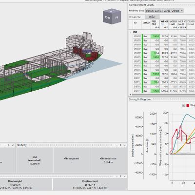This screenshot has width=195, height=195.
Task: Close the panel left of Stability
Action: click(x=13, y=145)
